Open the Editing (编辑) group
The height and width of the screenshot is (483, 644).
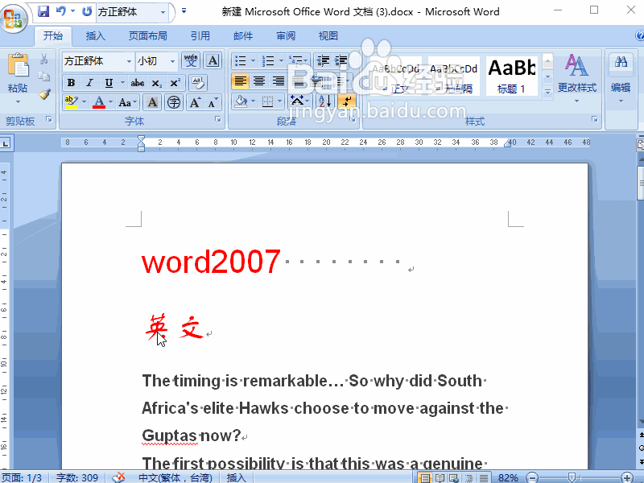(621, 79)
